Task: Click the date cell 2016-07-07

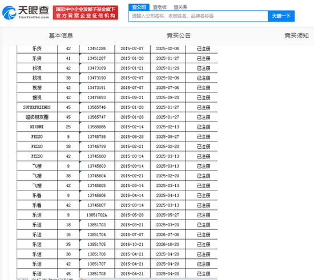Action: pos(132,235)
